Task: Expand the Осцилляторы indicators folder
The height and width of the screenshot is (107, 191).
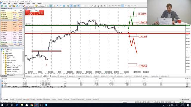Action: click(4, 57)
